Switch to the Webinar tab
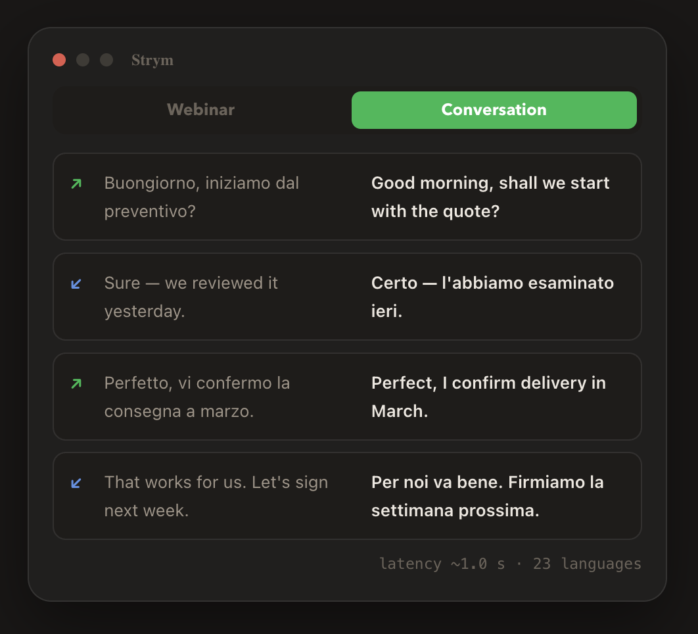 200,110
